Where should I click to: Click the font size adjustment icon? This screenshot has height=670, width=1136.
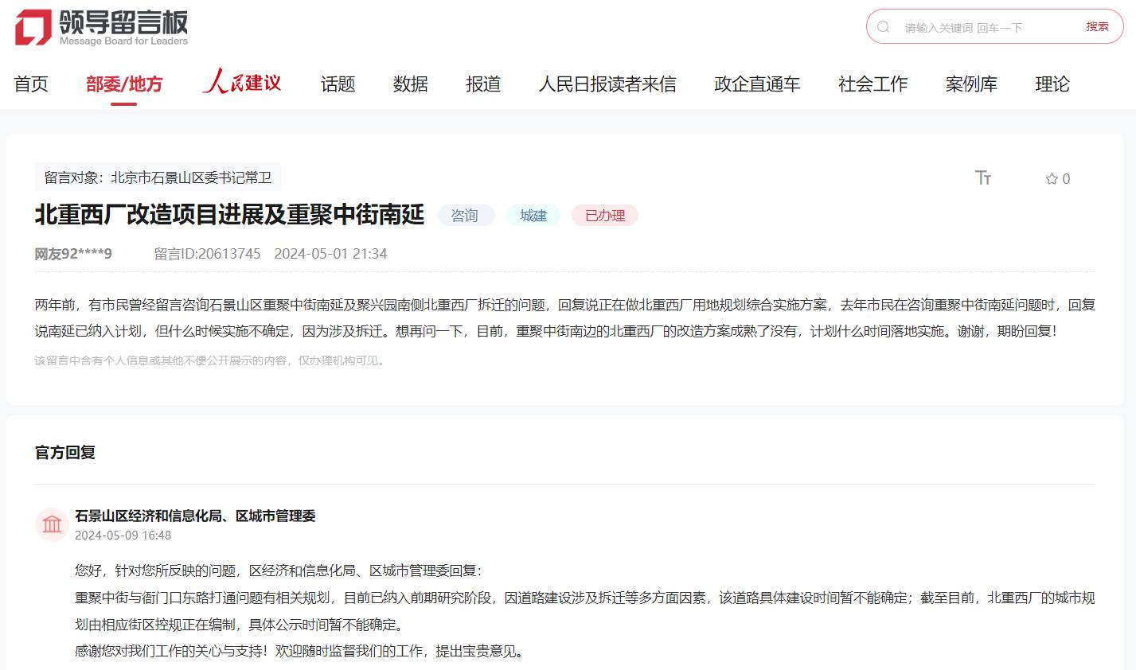point(983,178)
